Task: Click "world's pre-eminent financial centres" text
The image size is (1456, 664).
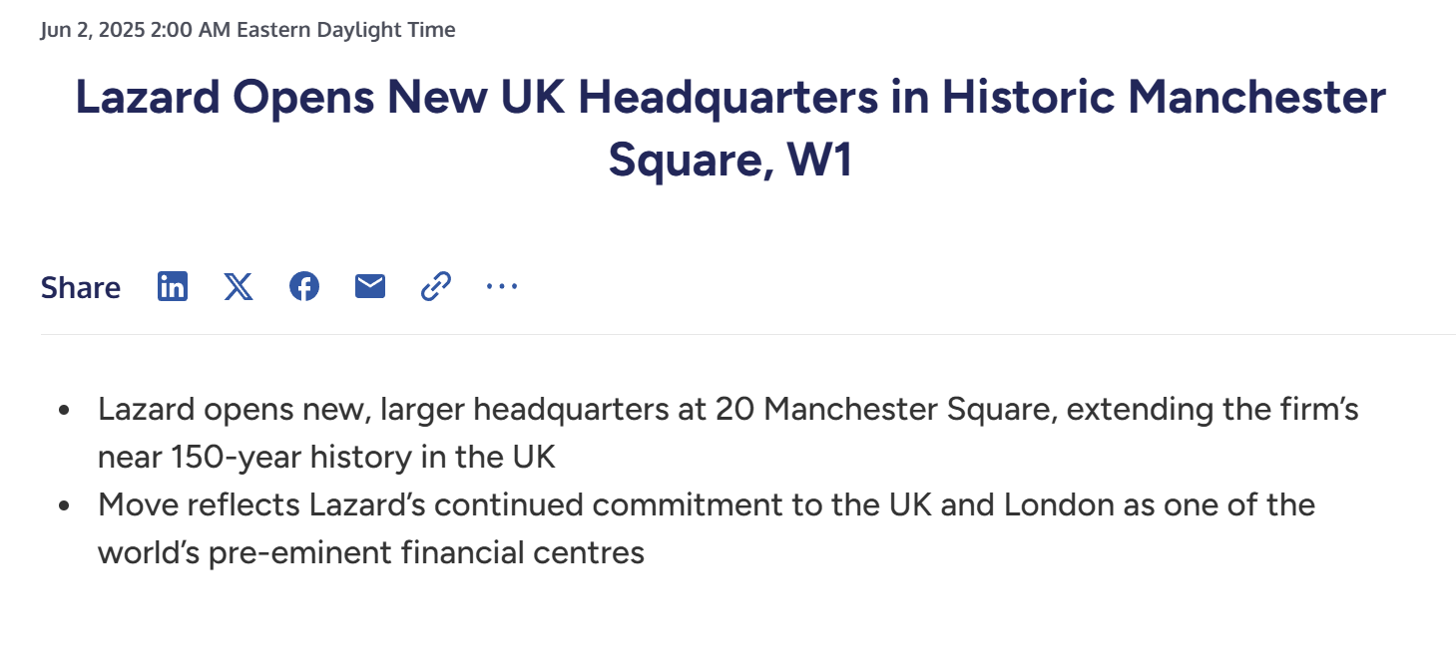Action: 371,552
